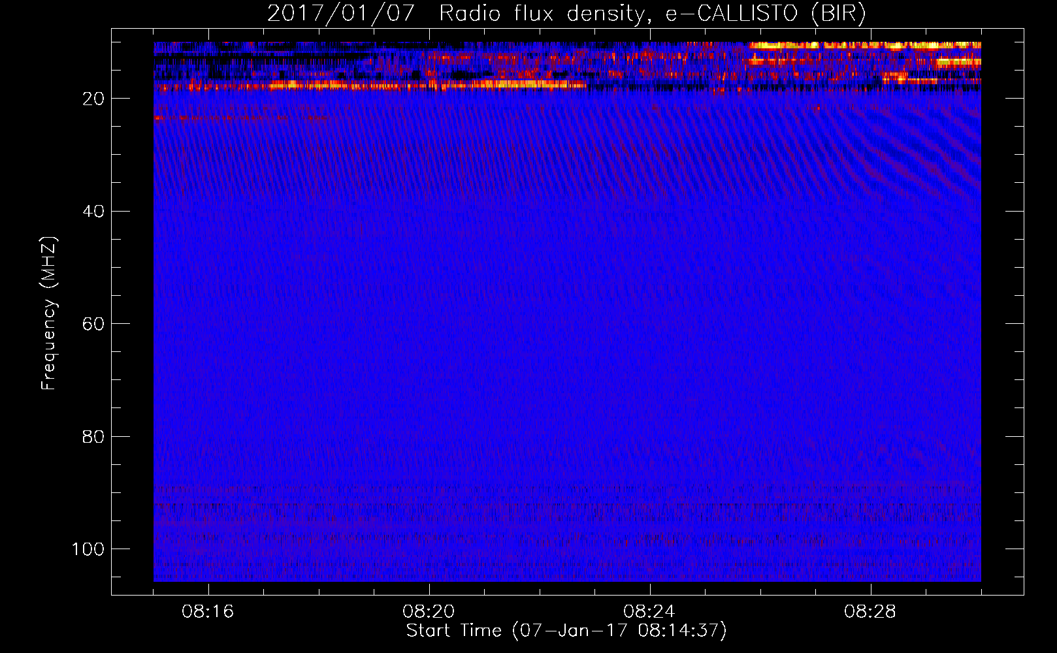1057x653 pixels.
Task: Click the "Start Time (07-Jan-17 08:14:37)" axis label
Action: click(566, 631)
